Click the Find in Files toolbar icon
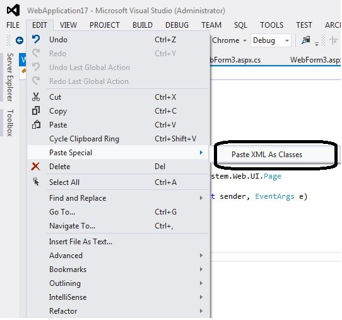 (306, 40)
